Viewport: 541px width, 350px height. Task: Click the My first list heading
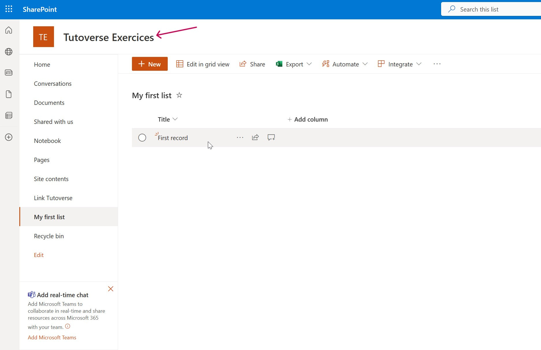(152, 95)
